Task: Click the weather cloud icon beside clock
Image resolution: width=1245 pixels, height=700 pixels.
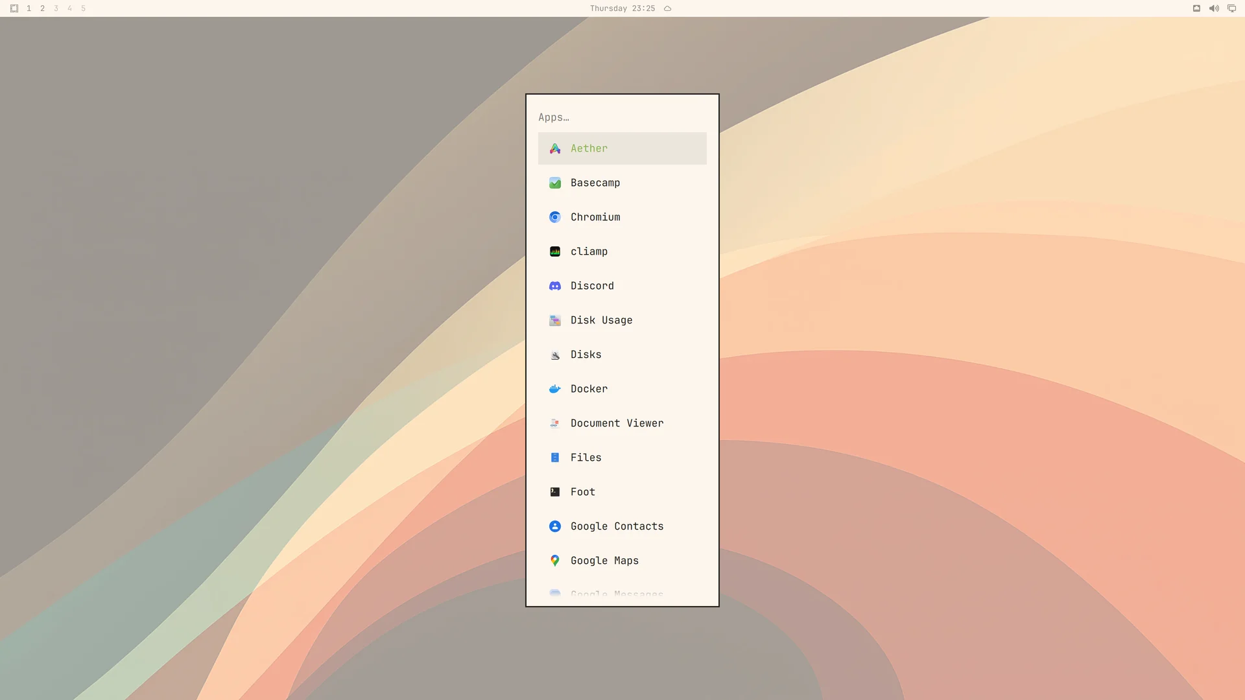Action: tap(667, 8)
